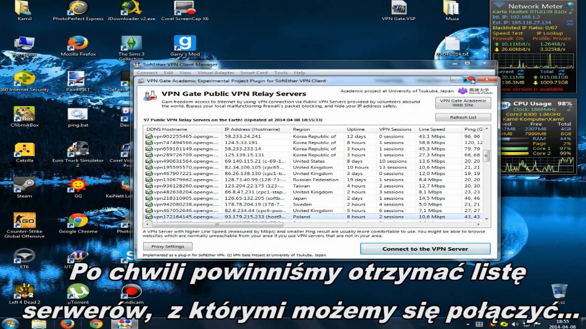
Task: Select the Steam desktop icon
Action: (x=24, y=188)
